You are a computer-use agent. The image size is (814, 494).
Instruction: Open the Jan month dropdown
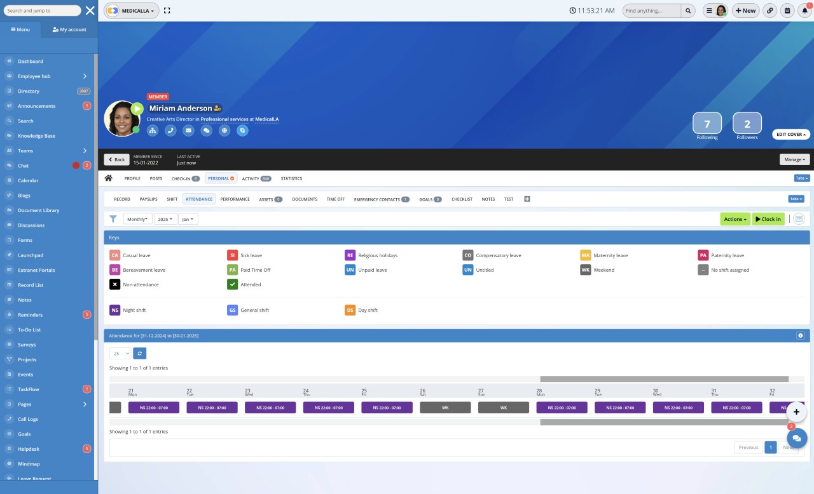(188, 218)
